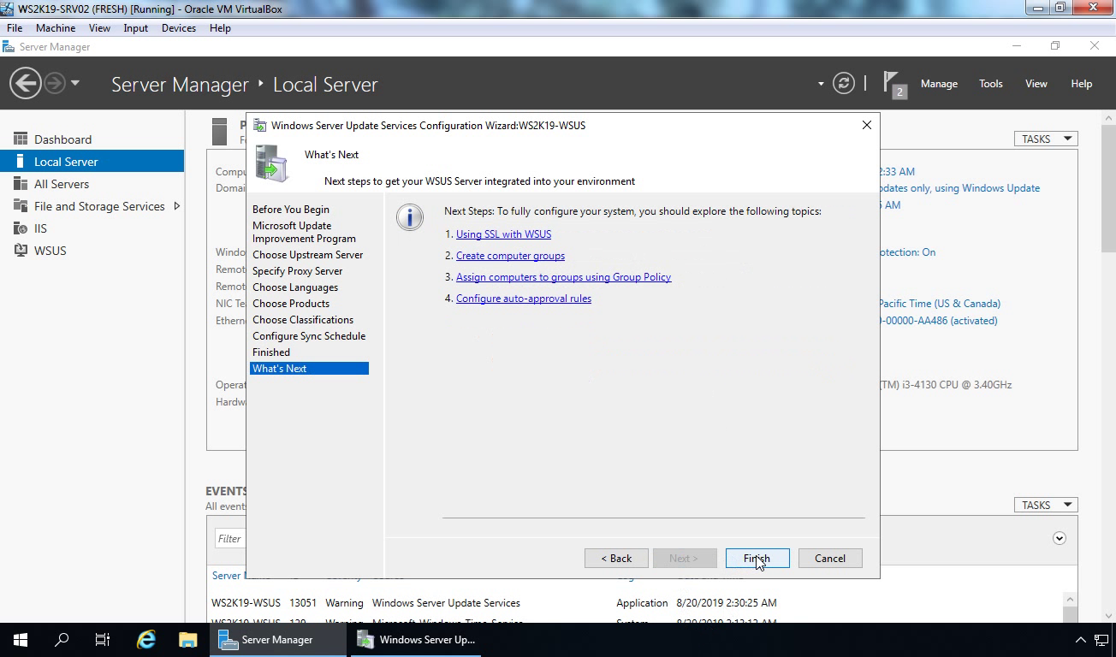
Task: Click the Cancel button in the wizard
Action: click(830, 559)
